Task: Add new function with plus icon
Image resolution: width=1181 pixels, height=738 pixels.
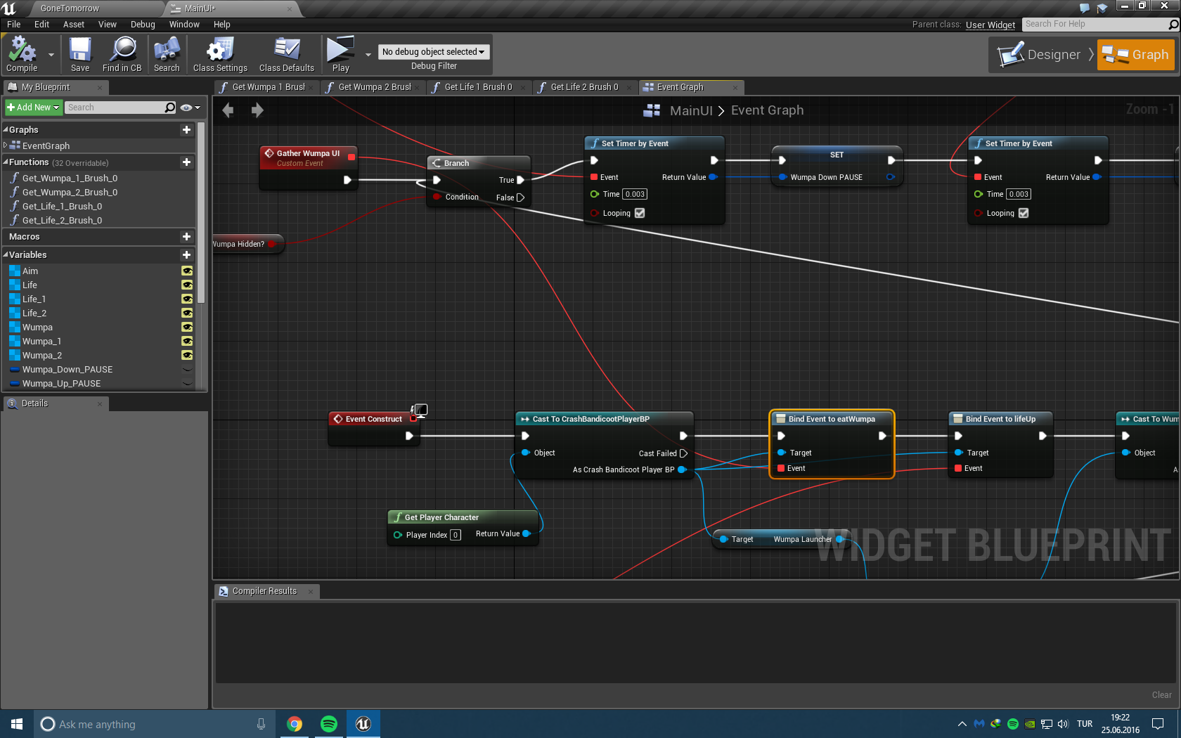Action: (186, 162)
